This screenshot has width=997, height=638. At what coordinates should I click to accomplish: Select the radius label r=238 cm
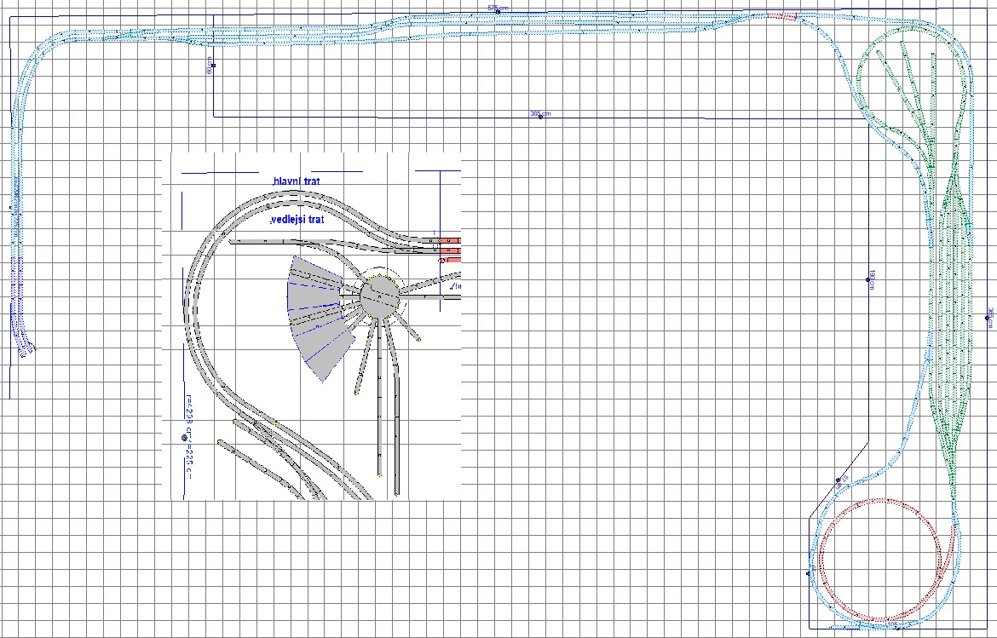coord(187,416)
